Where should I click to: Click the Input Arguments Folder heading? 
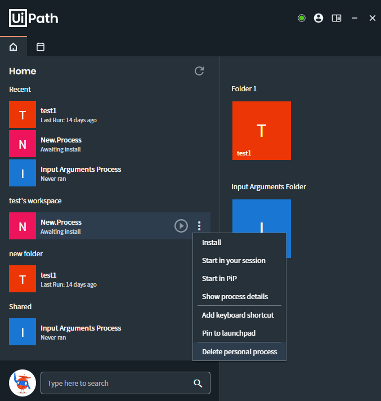point(268,186)
